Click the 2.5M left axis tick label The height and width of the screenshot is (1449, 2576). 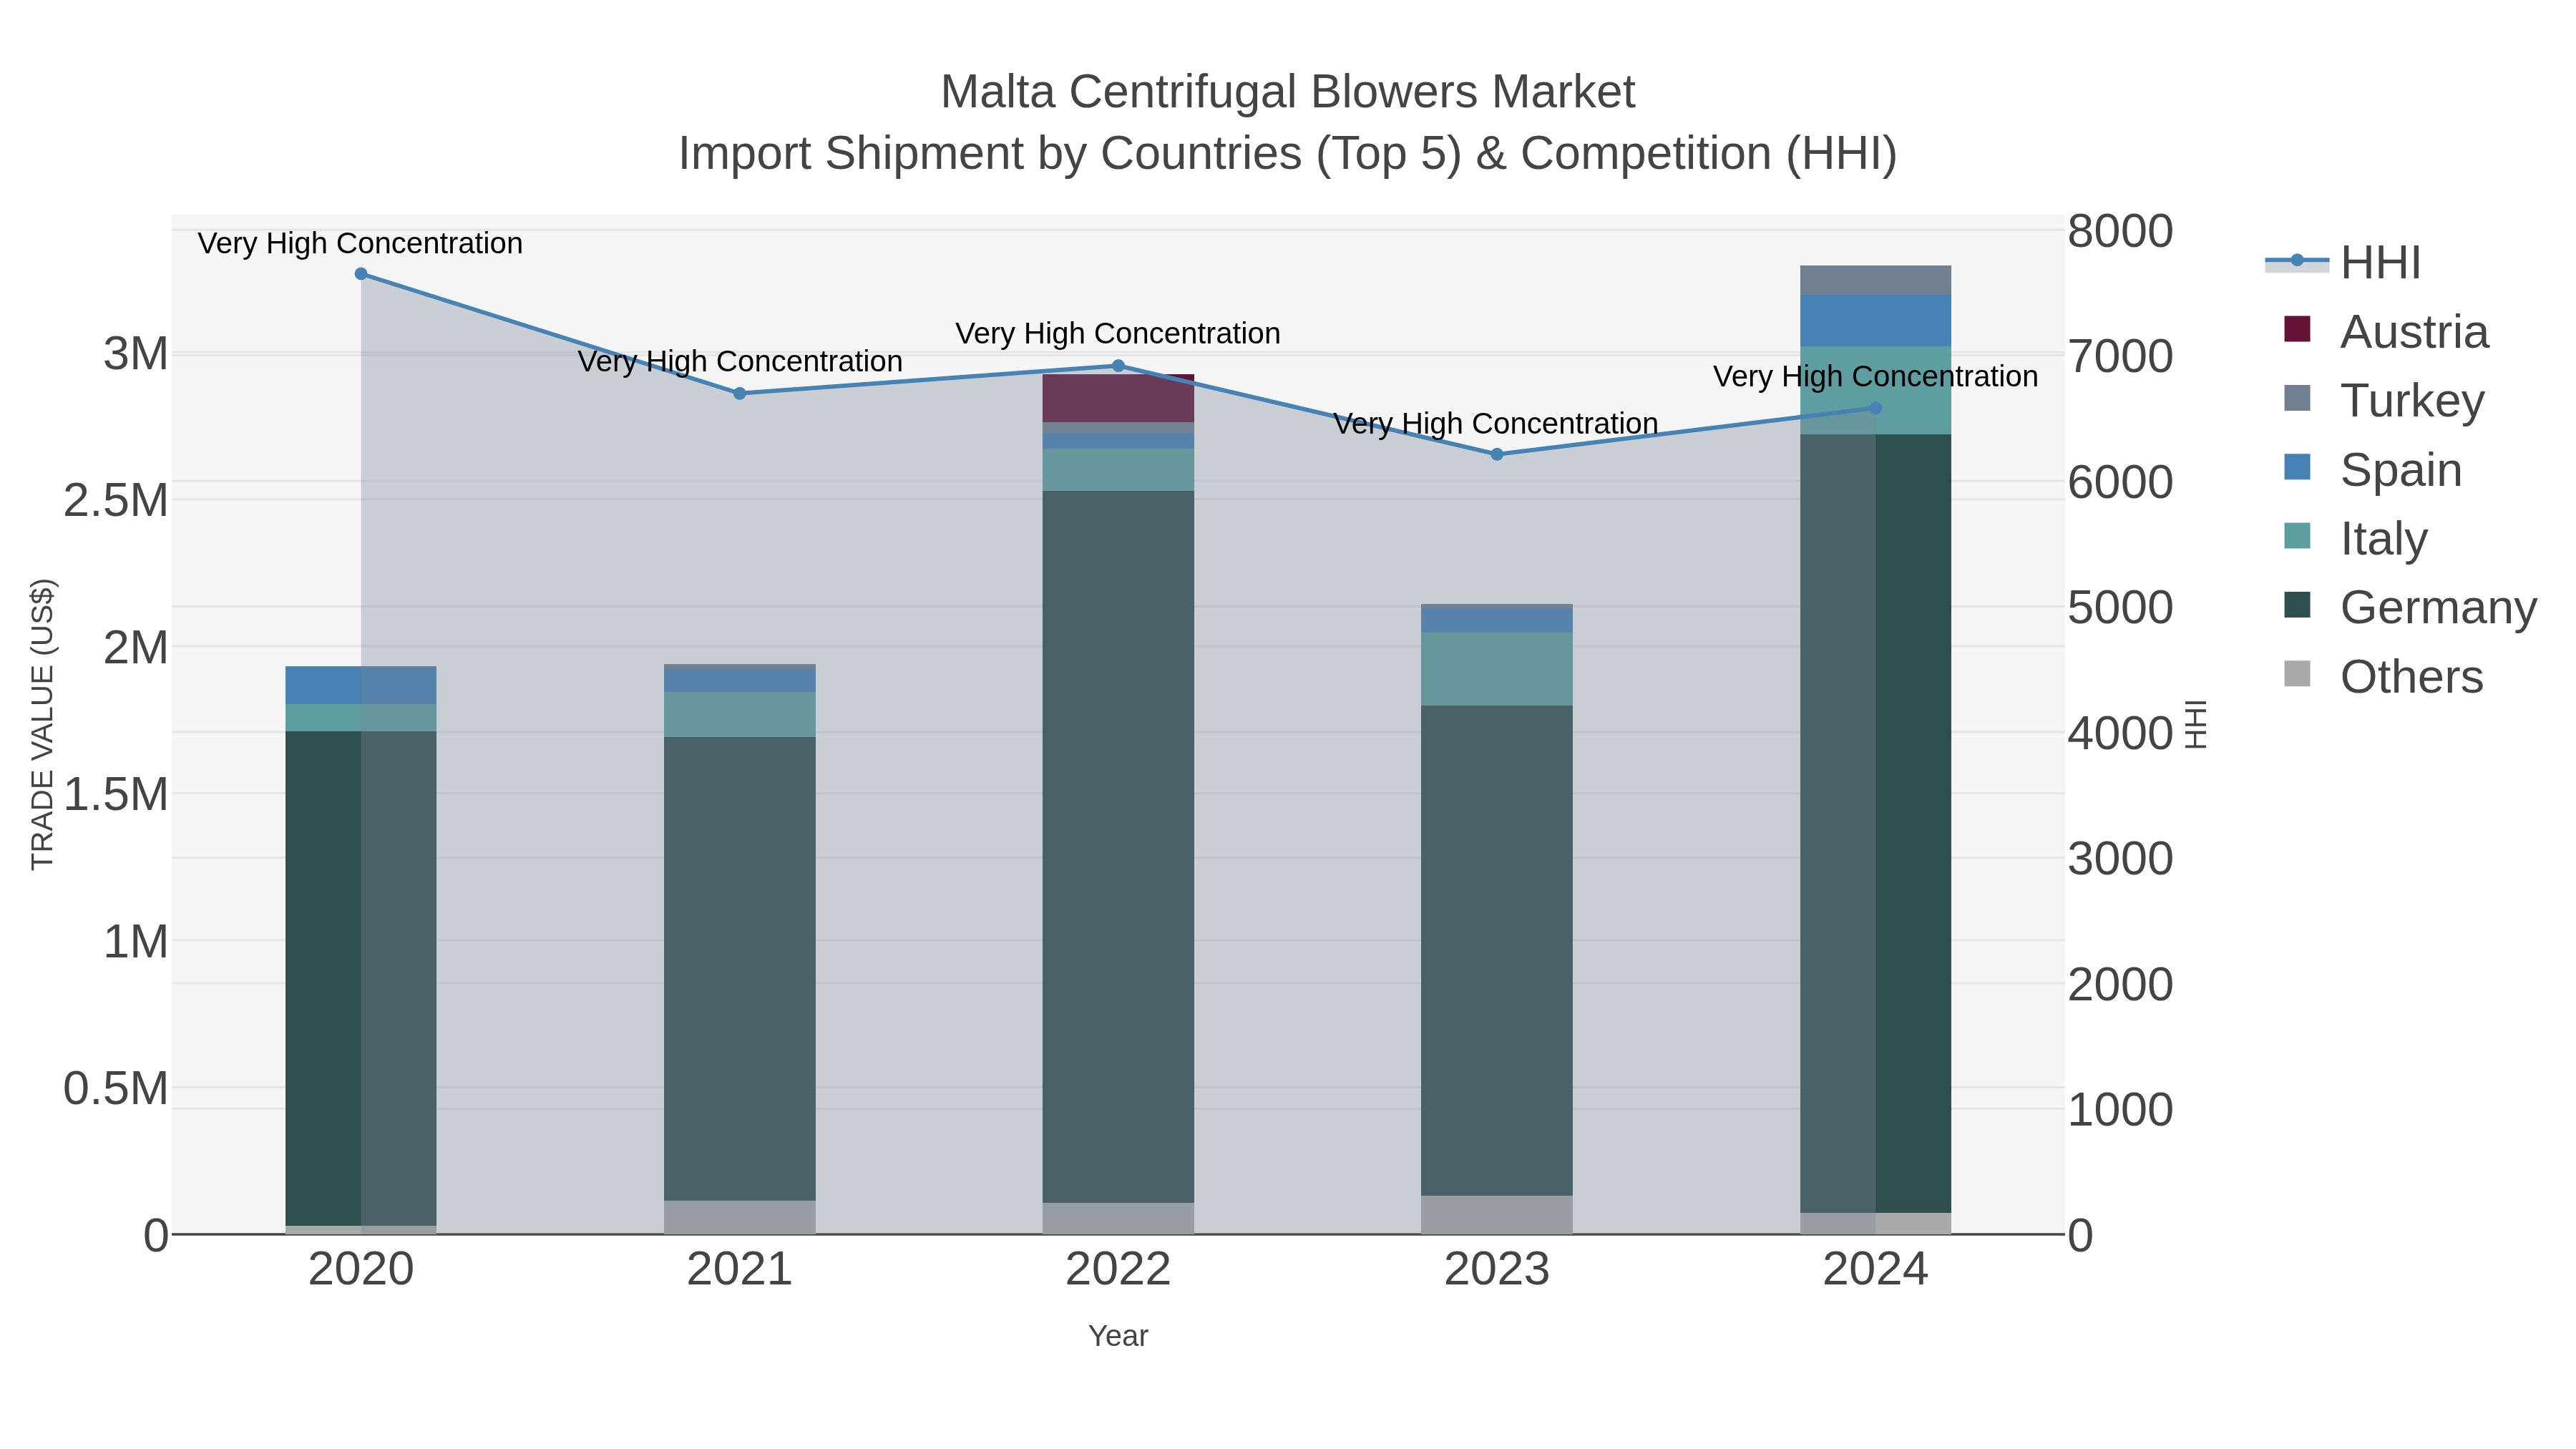pyautogui.click(x=116, y=501)
